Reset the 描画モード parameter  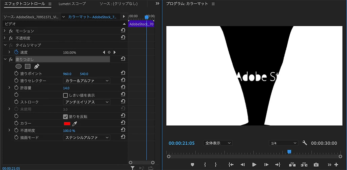coord(123,137)
